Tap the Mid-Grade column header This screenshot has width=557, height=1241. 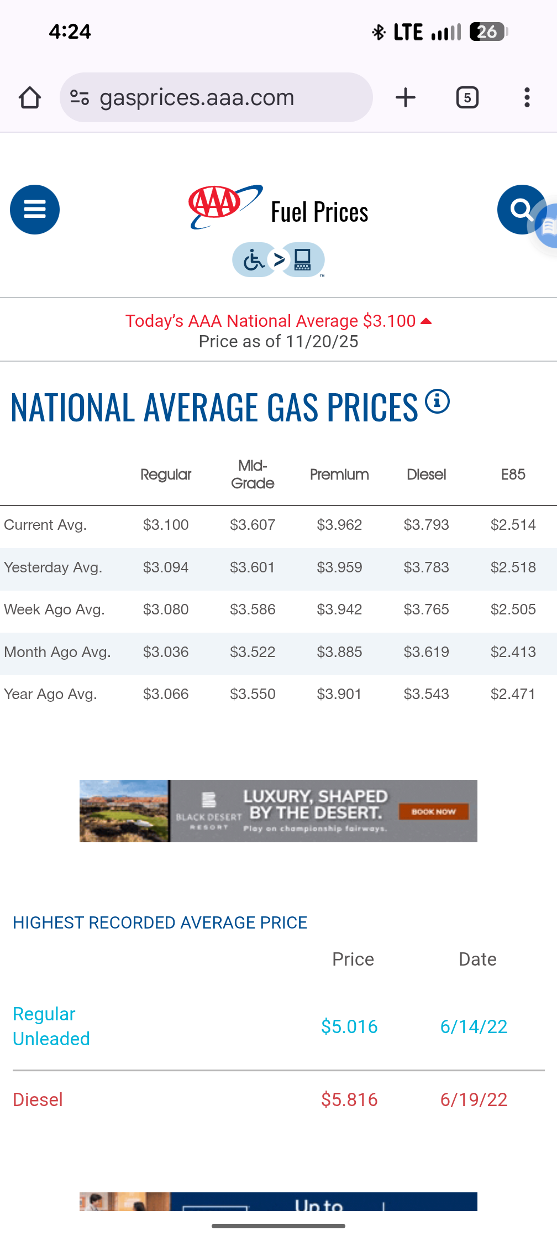click(253, 474)
